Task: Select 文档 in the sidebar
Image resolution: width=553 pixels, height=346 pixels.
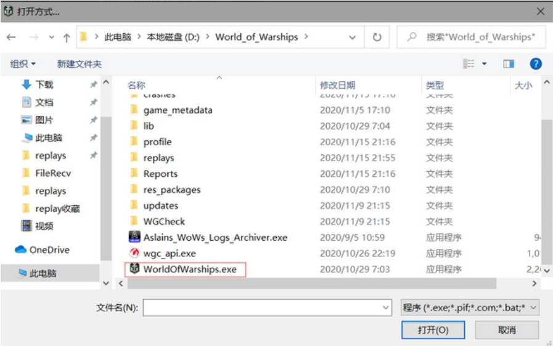Action: point(44,103)
